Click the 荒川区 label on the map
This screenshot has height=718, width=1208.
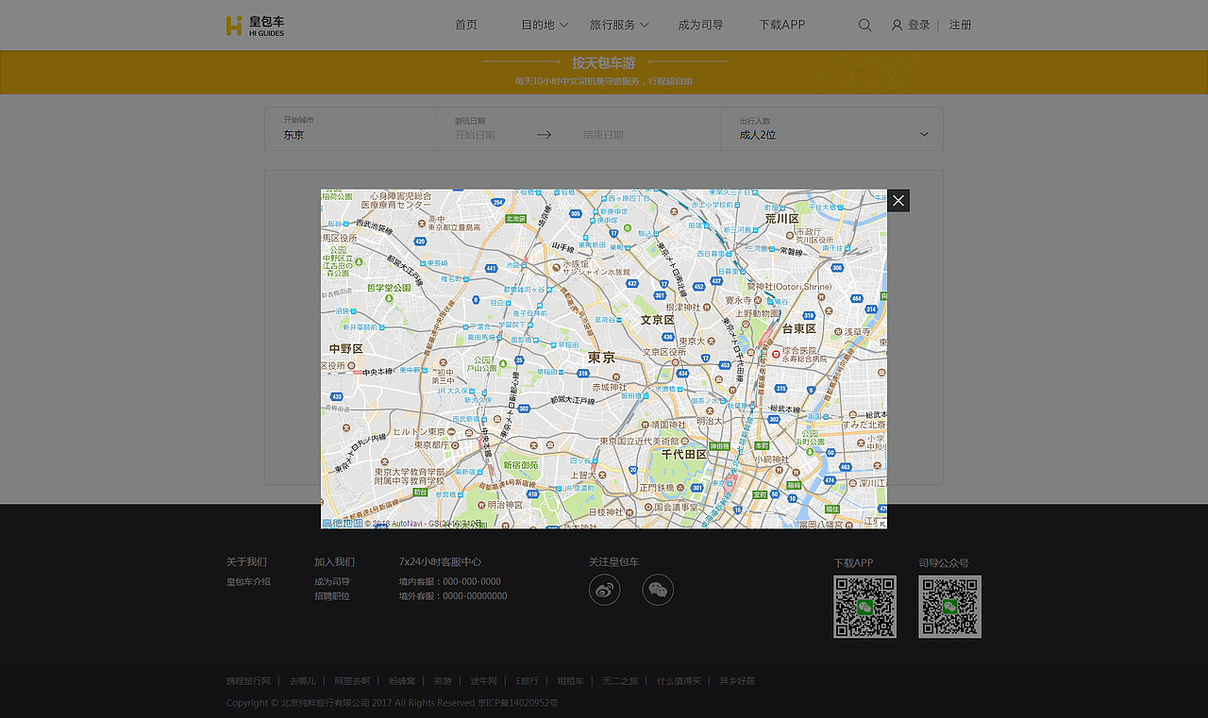(781, 218)
